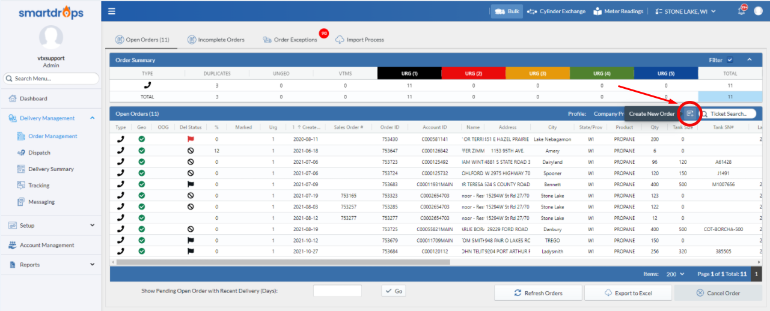Viewport: 770px width, 311px height.
Task: Open Meter Readings in top bar
Action: pyautogui.click(x=618, y=11)
